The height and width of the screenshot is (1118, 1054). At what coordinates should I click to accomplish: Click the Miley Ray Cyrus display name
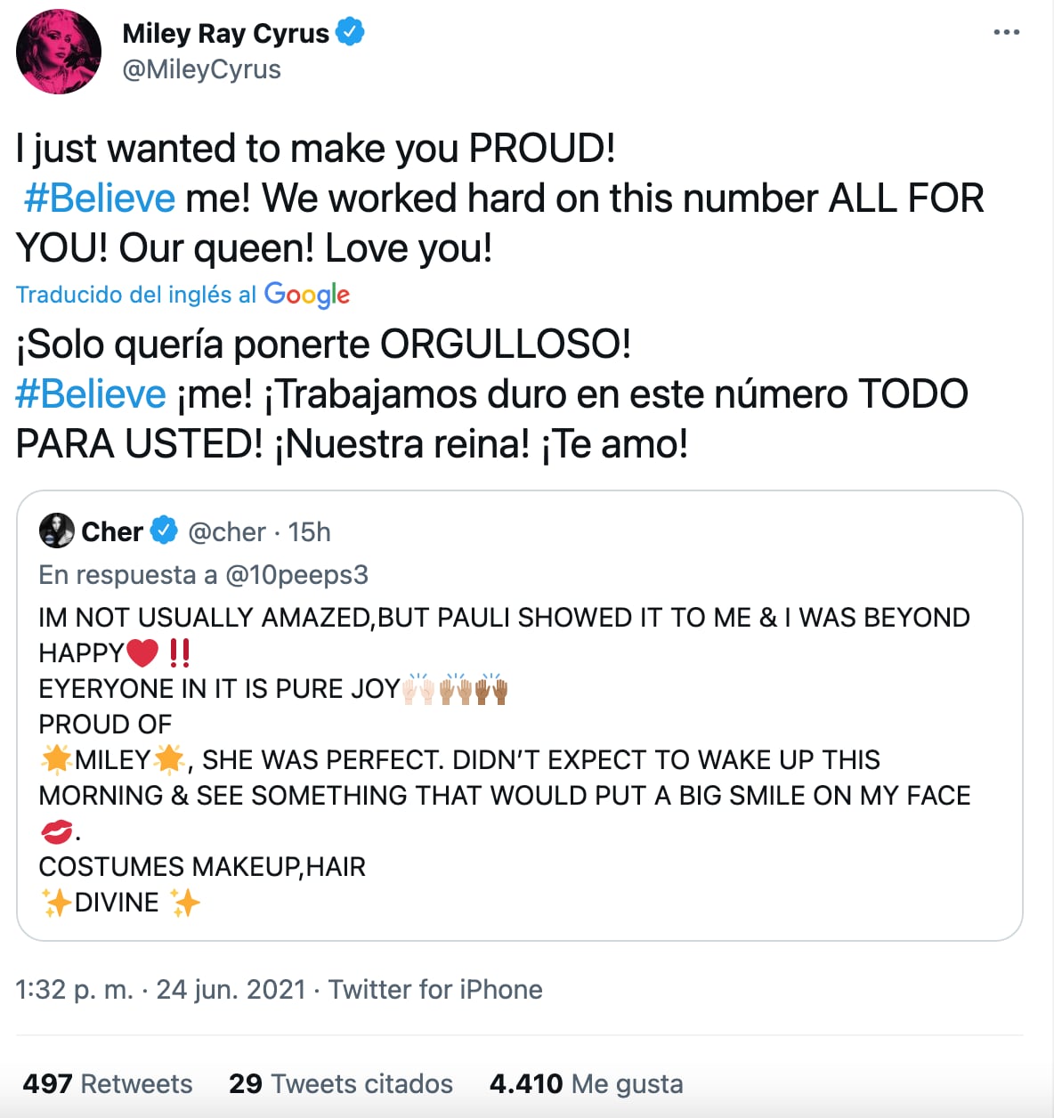click(225, 33)
